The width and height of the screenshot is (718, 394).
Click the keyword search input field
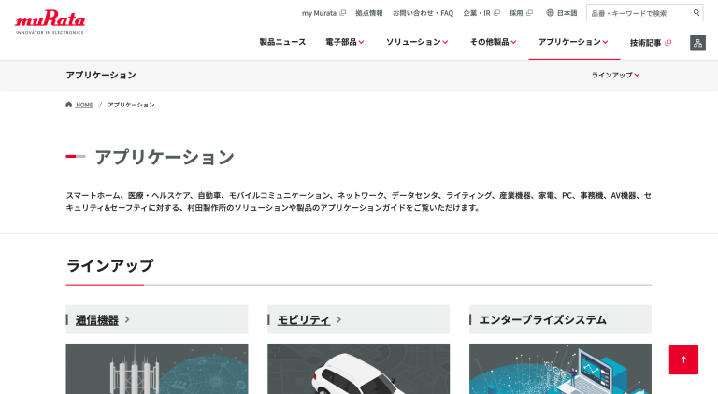pos(639,13)
